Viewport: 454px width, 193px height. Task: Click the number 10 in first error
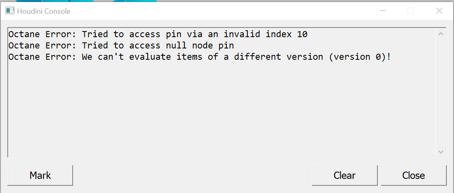[x=302, y=34]
